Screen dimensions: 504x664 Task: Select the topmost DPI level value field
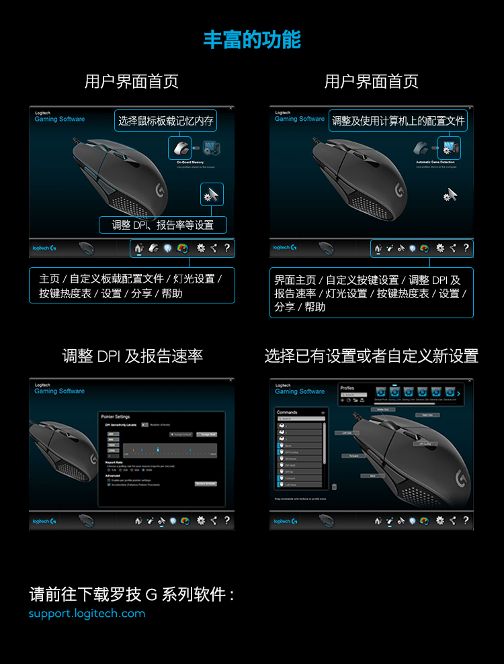[113, 434]
